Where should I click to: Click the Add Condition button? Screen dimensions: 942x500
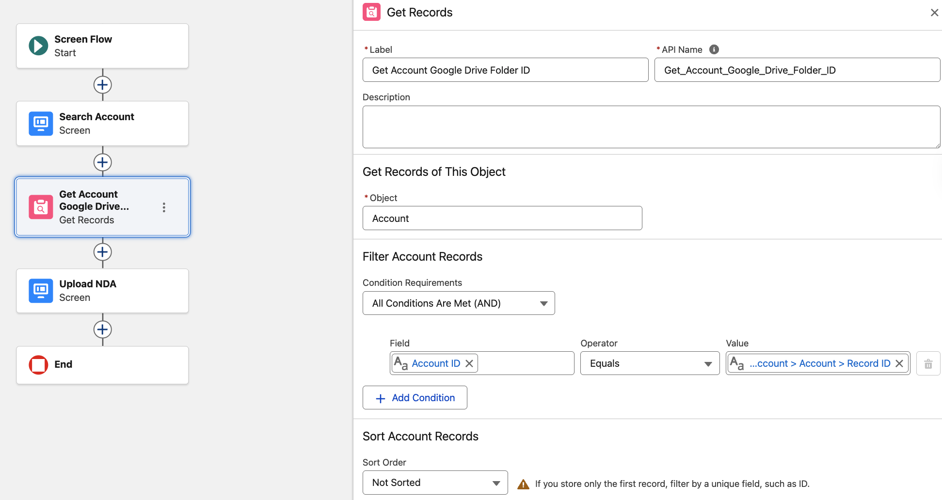click(x=415, y=397)
